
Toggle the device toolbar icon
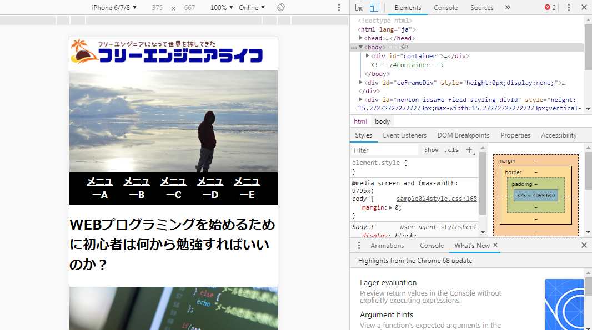coord(374,7)
